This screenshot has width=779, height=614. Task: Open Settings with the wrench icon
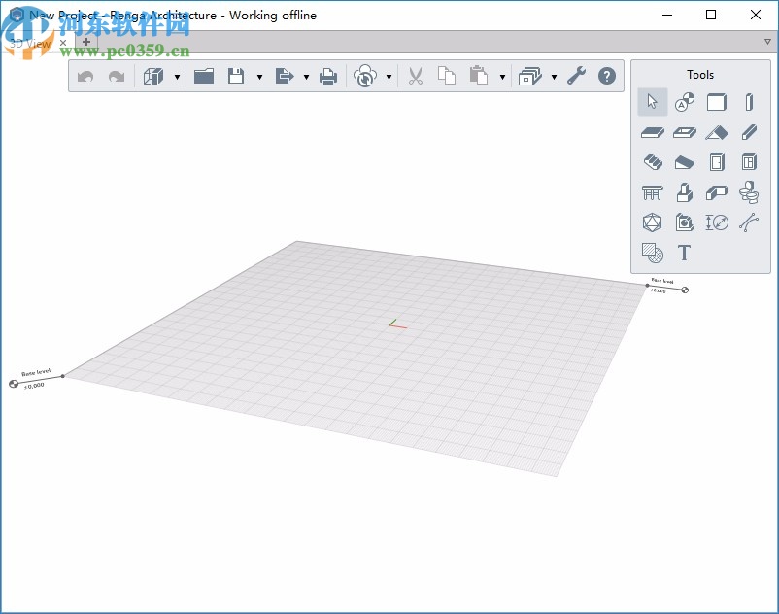pos(577,76)
